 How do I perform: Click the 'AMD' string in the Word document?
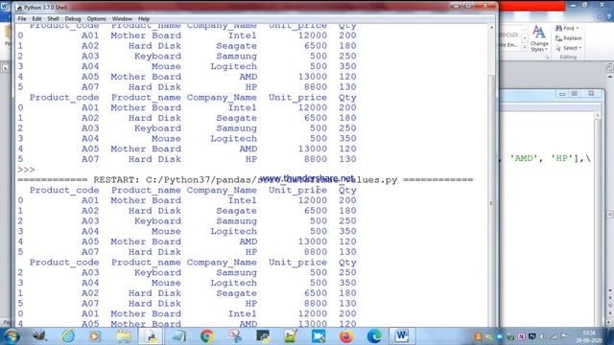[x=524, y=158]
